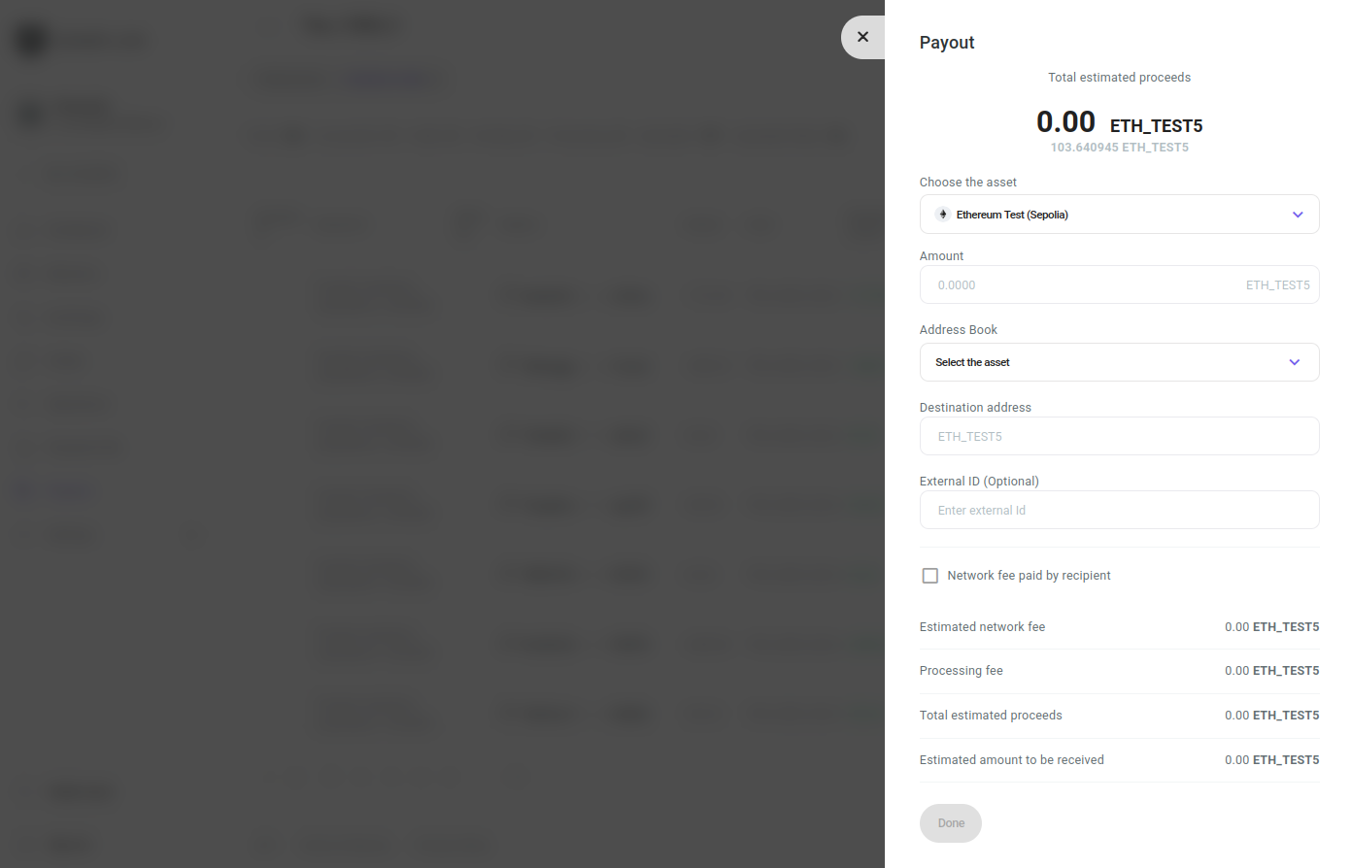Enable the Network fee paid by recipient checkbox
Image resolution: width=1351 pixels, height=868 pixels.
tap(930, 576)
